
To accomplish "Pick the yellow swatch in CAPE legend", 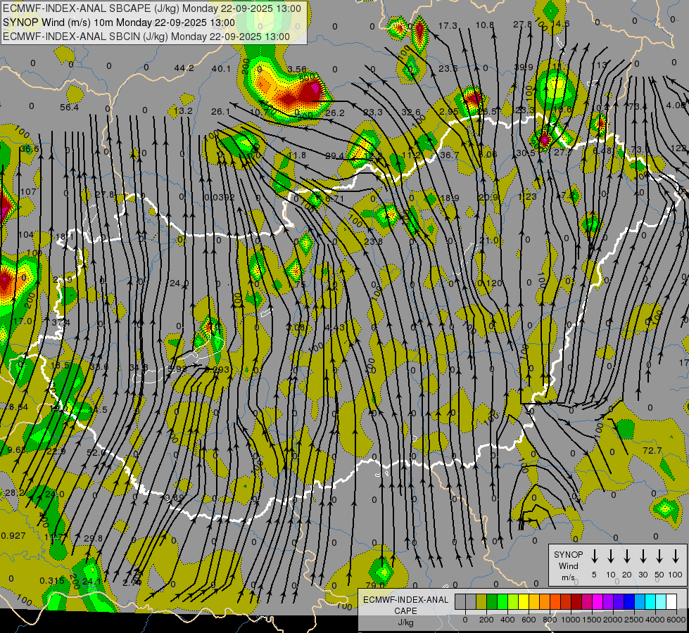I will [x=524, y=602].
